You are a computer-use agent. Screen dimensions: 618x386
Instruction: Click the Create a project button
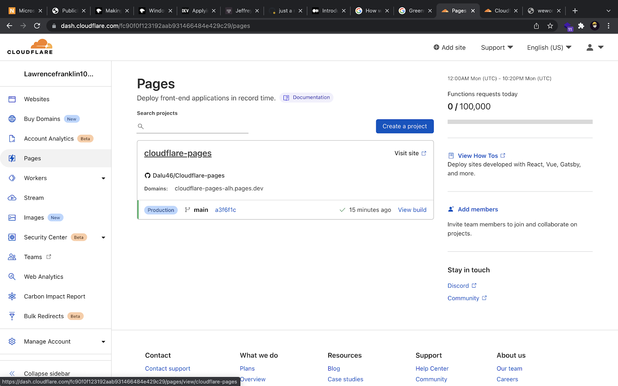pos(405,126)
